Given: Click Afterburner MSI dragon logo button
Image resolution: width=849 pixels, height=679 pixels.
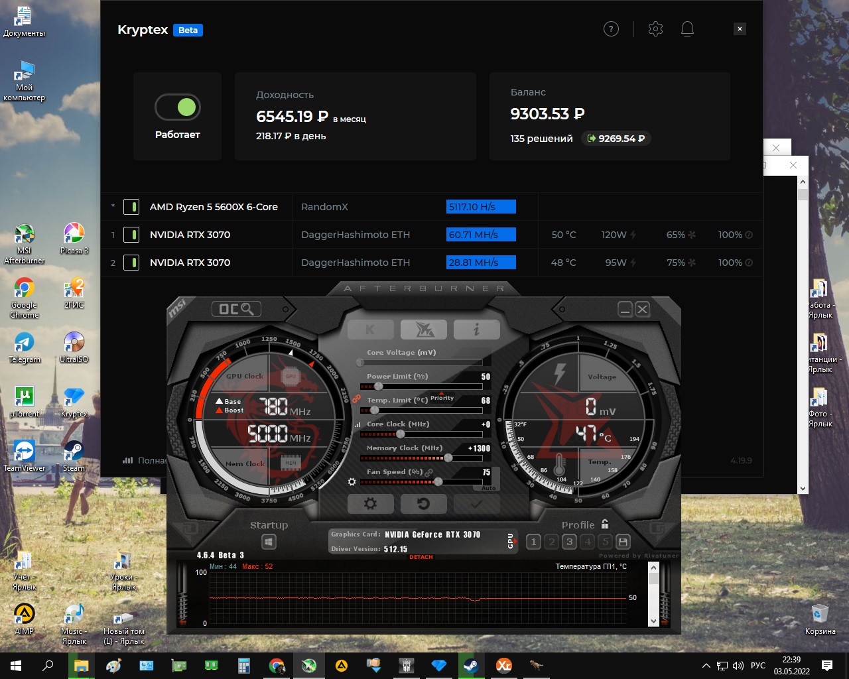Looking at the screenshot, I should (x=423, y=330).
